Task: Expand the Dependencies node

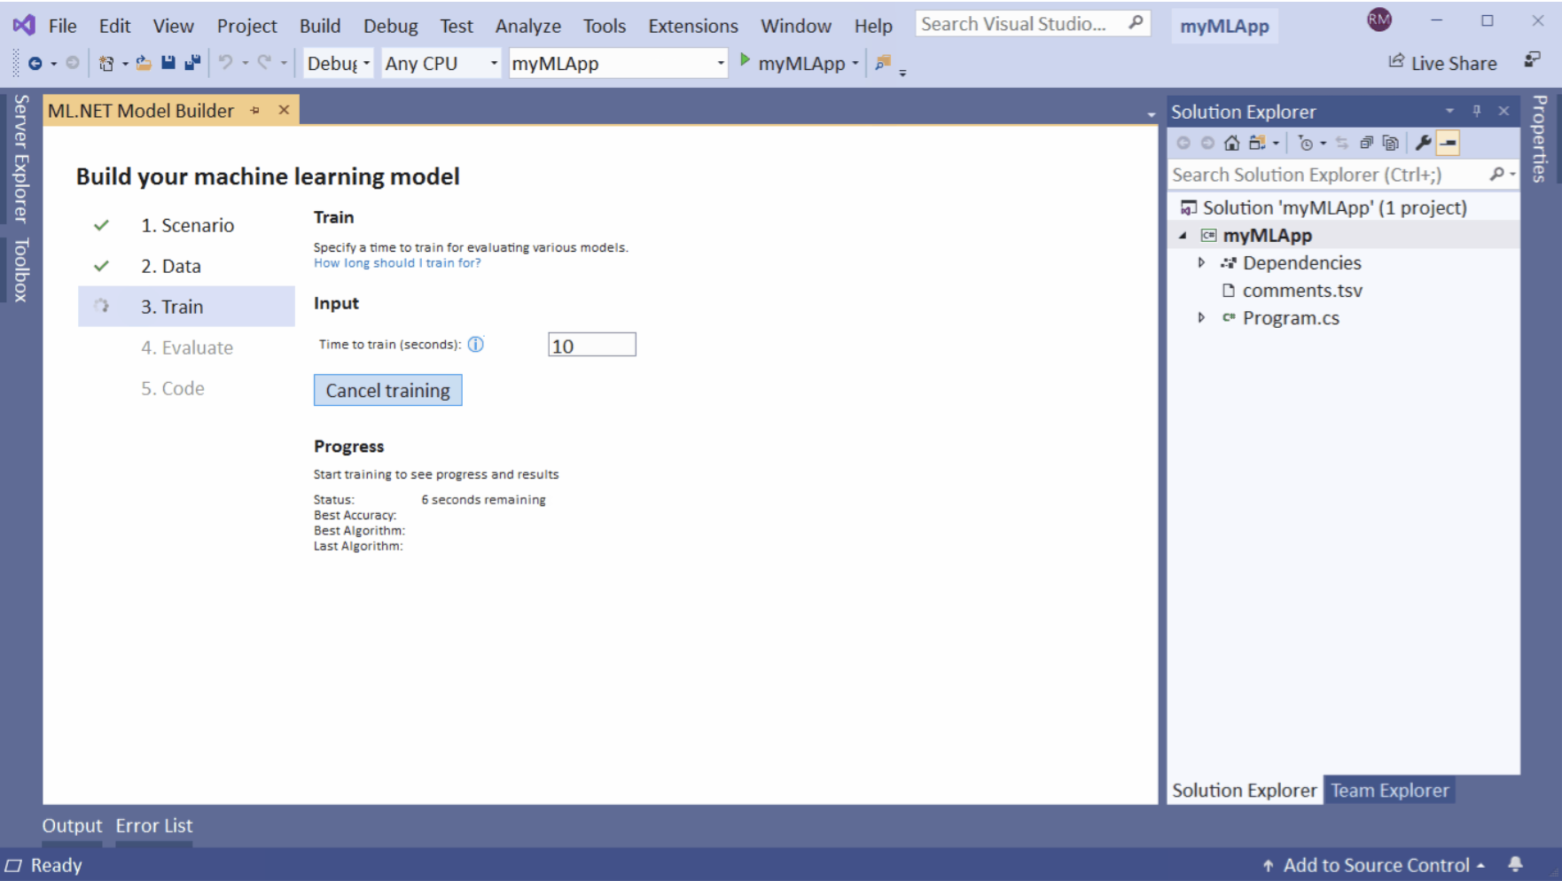Action: click(1202, 262)
